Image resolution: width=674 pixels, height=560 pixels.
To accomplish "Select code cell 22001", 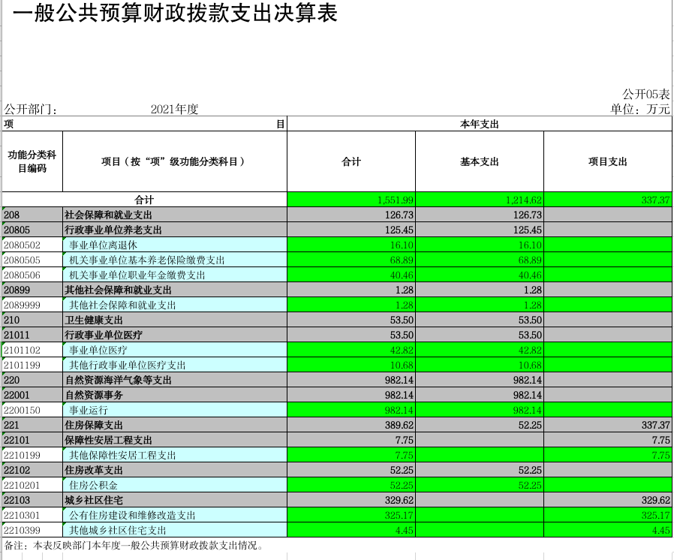I will (32, 395).
